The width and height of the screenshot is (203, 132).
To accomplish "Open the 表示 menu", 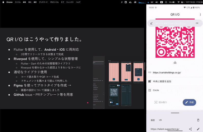I will point(30,2).
